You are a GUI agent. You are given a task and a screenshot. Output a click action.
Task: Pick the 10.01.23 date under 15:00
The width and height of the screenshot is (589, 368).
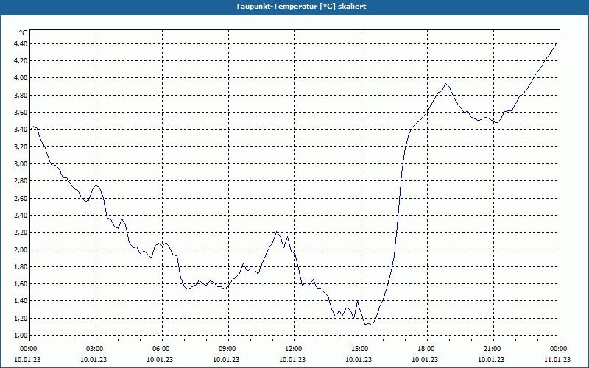(359, 360)
